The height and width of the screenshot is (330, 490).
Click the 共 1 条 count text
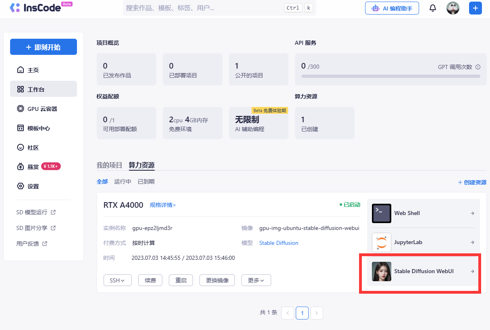pos(268,312)
